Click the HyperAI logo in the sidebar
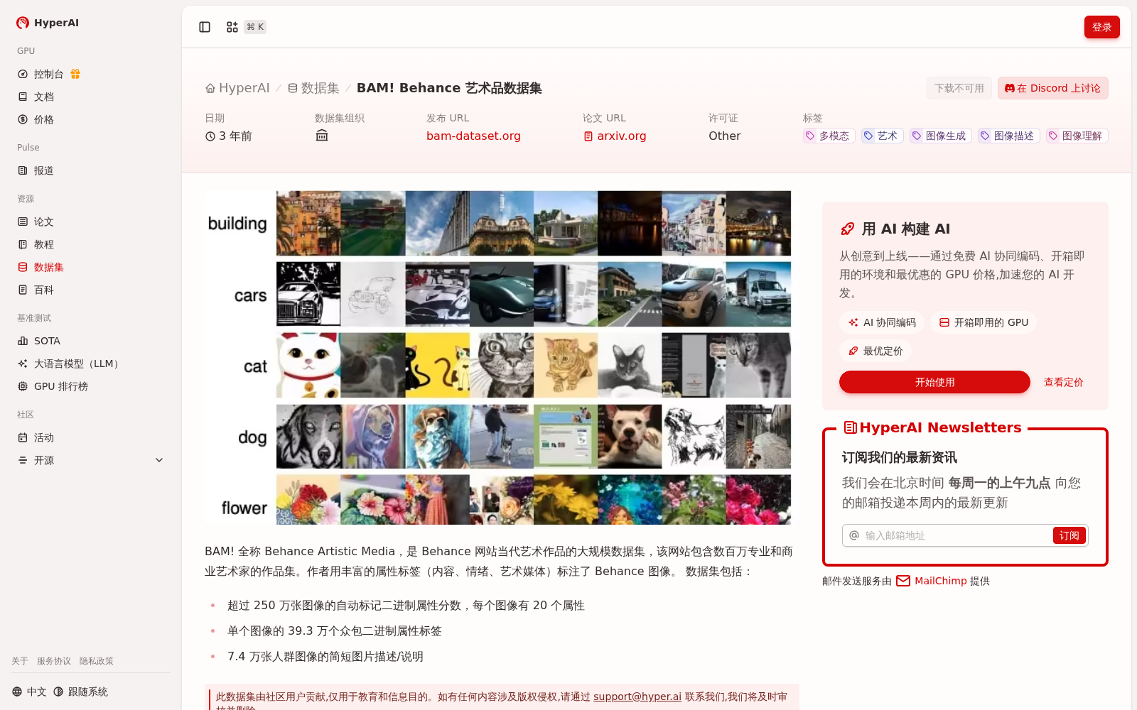The width and height of the screenshot is (1137, 710). click(48, 23)
